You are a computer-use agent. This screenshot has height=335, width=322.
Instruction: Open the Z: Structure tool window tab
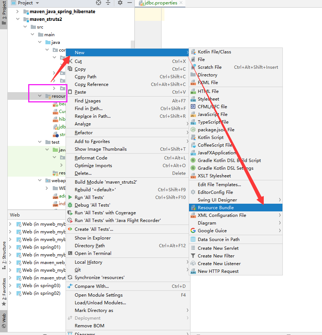[x=4, y=255]
